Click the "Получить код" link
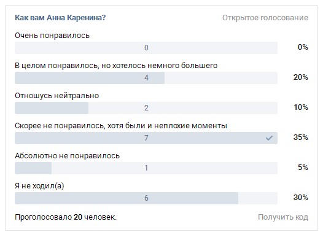Screen dimensions: 323x235 [x=283, y=217]
